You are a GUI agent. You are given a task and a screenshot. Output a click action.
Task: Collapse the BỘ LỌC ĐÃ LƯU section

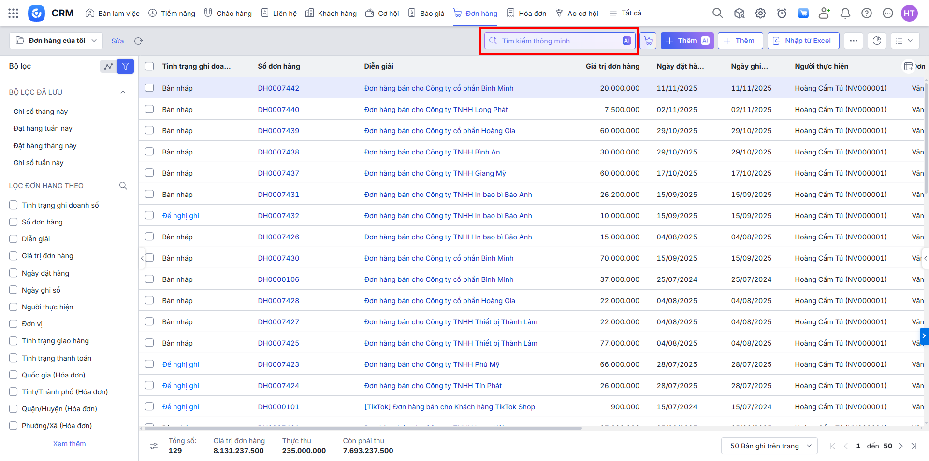[x=123, y=92]
